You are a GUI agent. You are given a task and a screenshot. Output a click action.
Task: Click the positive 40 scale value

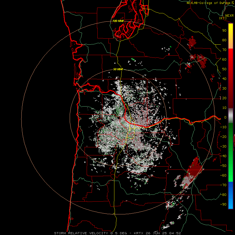coord(224,79)
